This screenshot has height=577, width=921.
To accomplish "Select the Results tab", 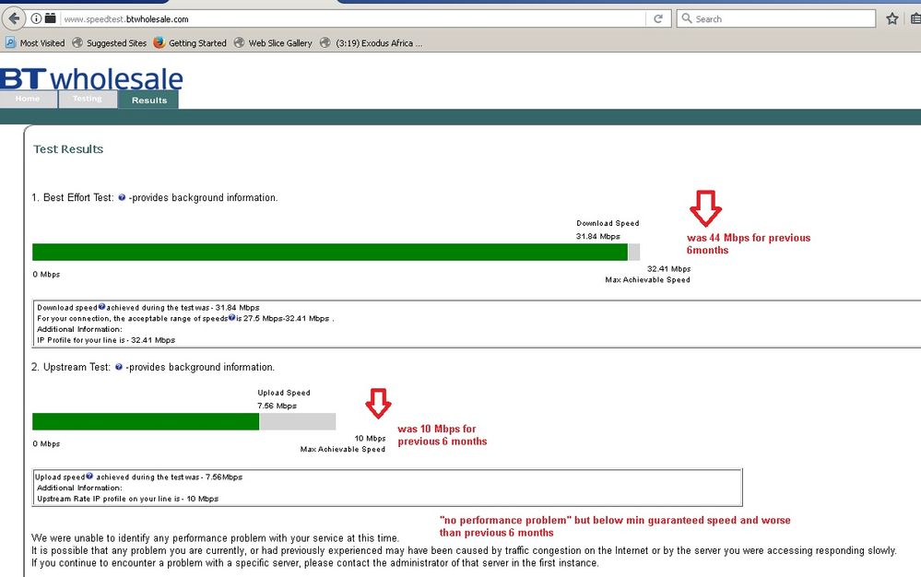I will 148,100.
